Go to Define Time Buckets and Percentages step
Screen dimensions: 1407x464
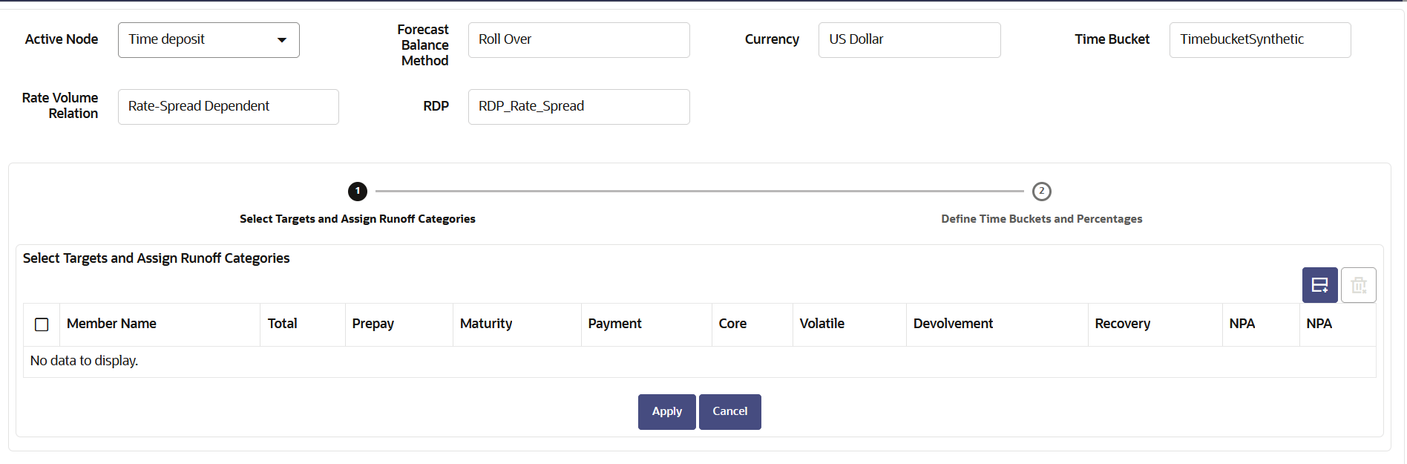click(1042, 219)
